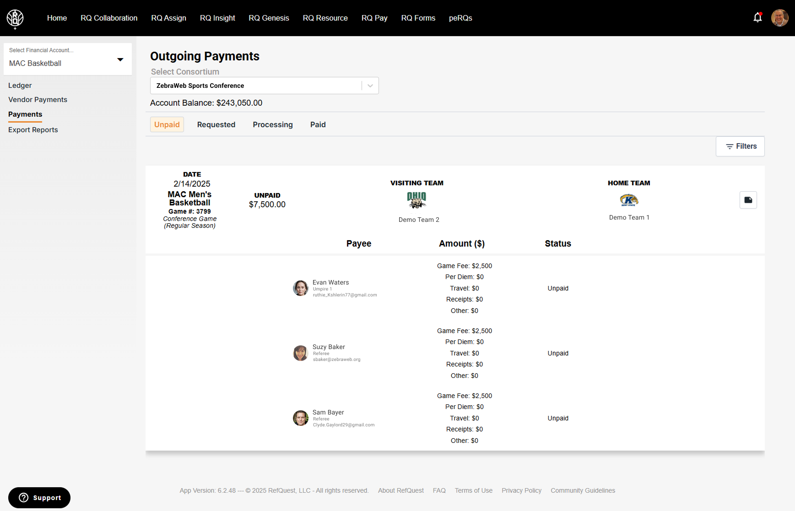Click Sam Bayer's profile photo
Screen dimensions: 795x511
pyautogui.click(x=301, y=418)
